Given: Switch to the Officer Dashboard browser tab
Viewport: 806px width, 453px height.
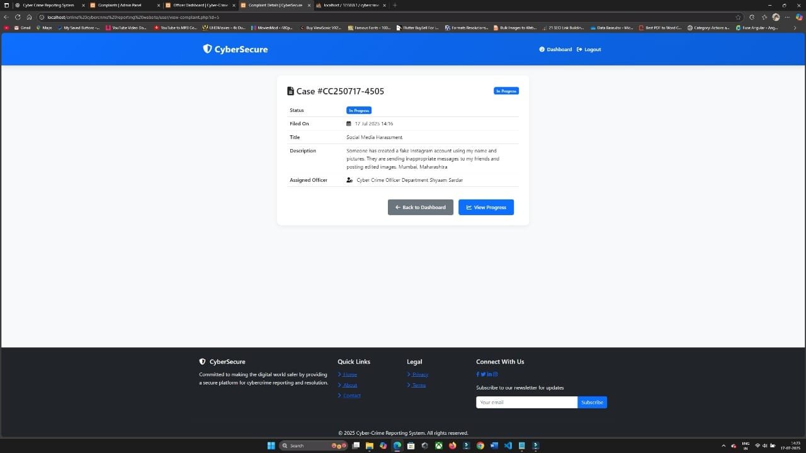Looking at the screenshot, I should click(x=200, y=5).
